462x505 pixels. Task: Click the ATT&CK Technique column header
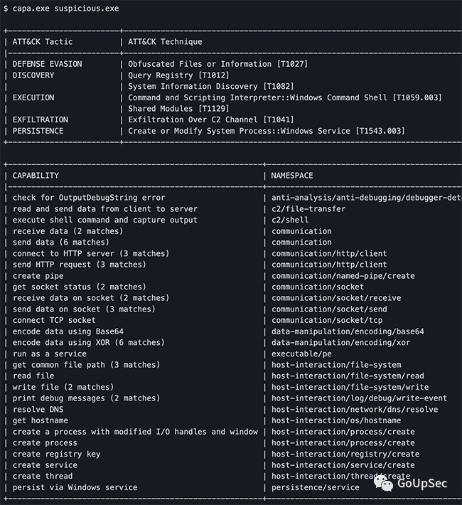(165, 42)
